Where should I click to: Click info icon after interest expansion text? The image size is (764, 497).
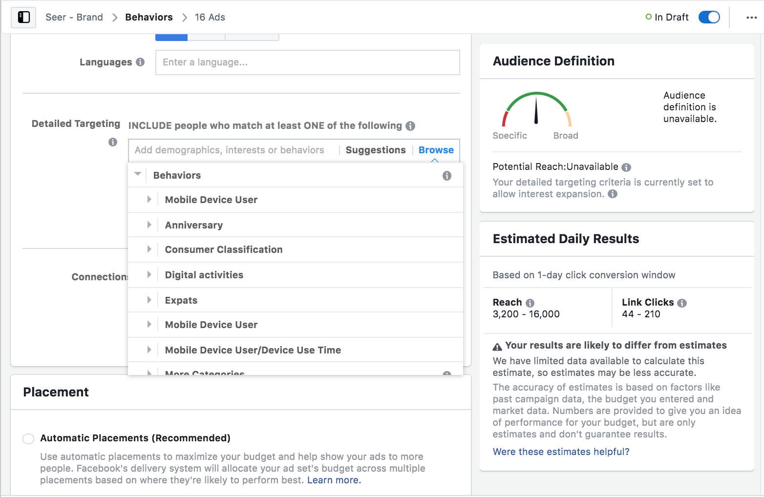click(613, 194)
